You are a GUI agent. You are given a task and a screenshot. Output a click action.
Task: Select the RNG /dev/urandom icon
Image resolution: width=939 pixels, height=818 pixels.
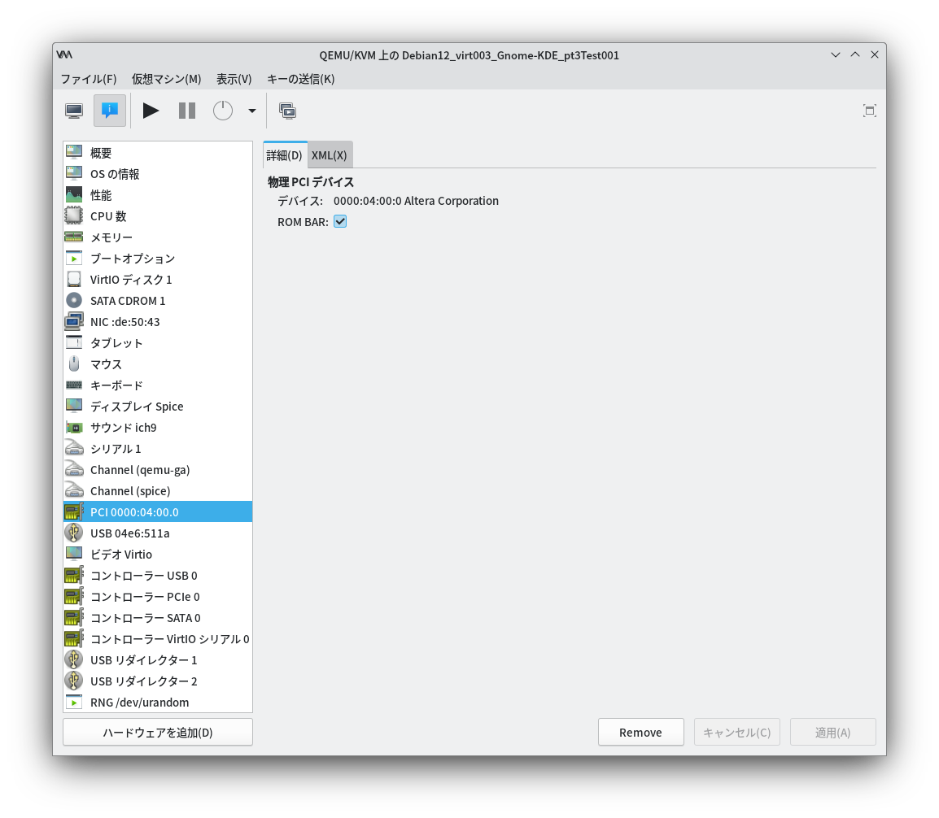click(74, 702)
